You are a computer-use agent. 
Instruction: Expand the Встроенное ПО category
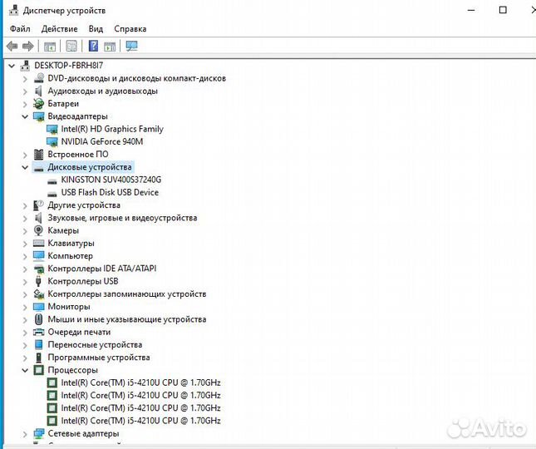coord(25,155)
